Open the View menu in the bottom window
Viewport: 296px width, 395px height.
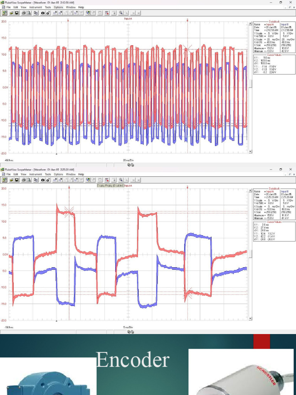click(24, 174)
